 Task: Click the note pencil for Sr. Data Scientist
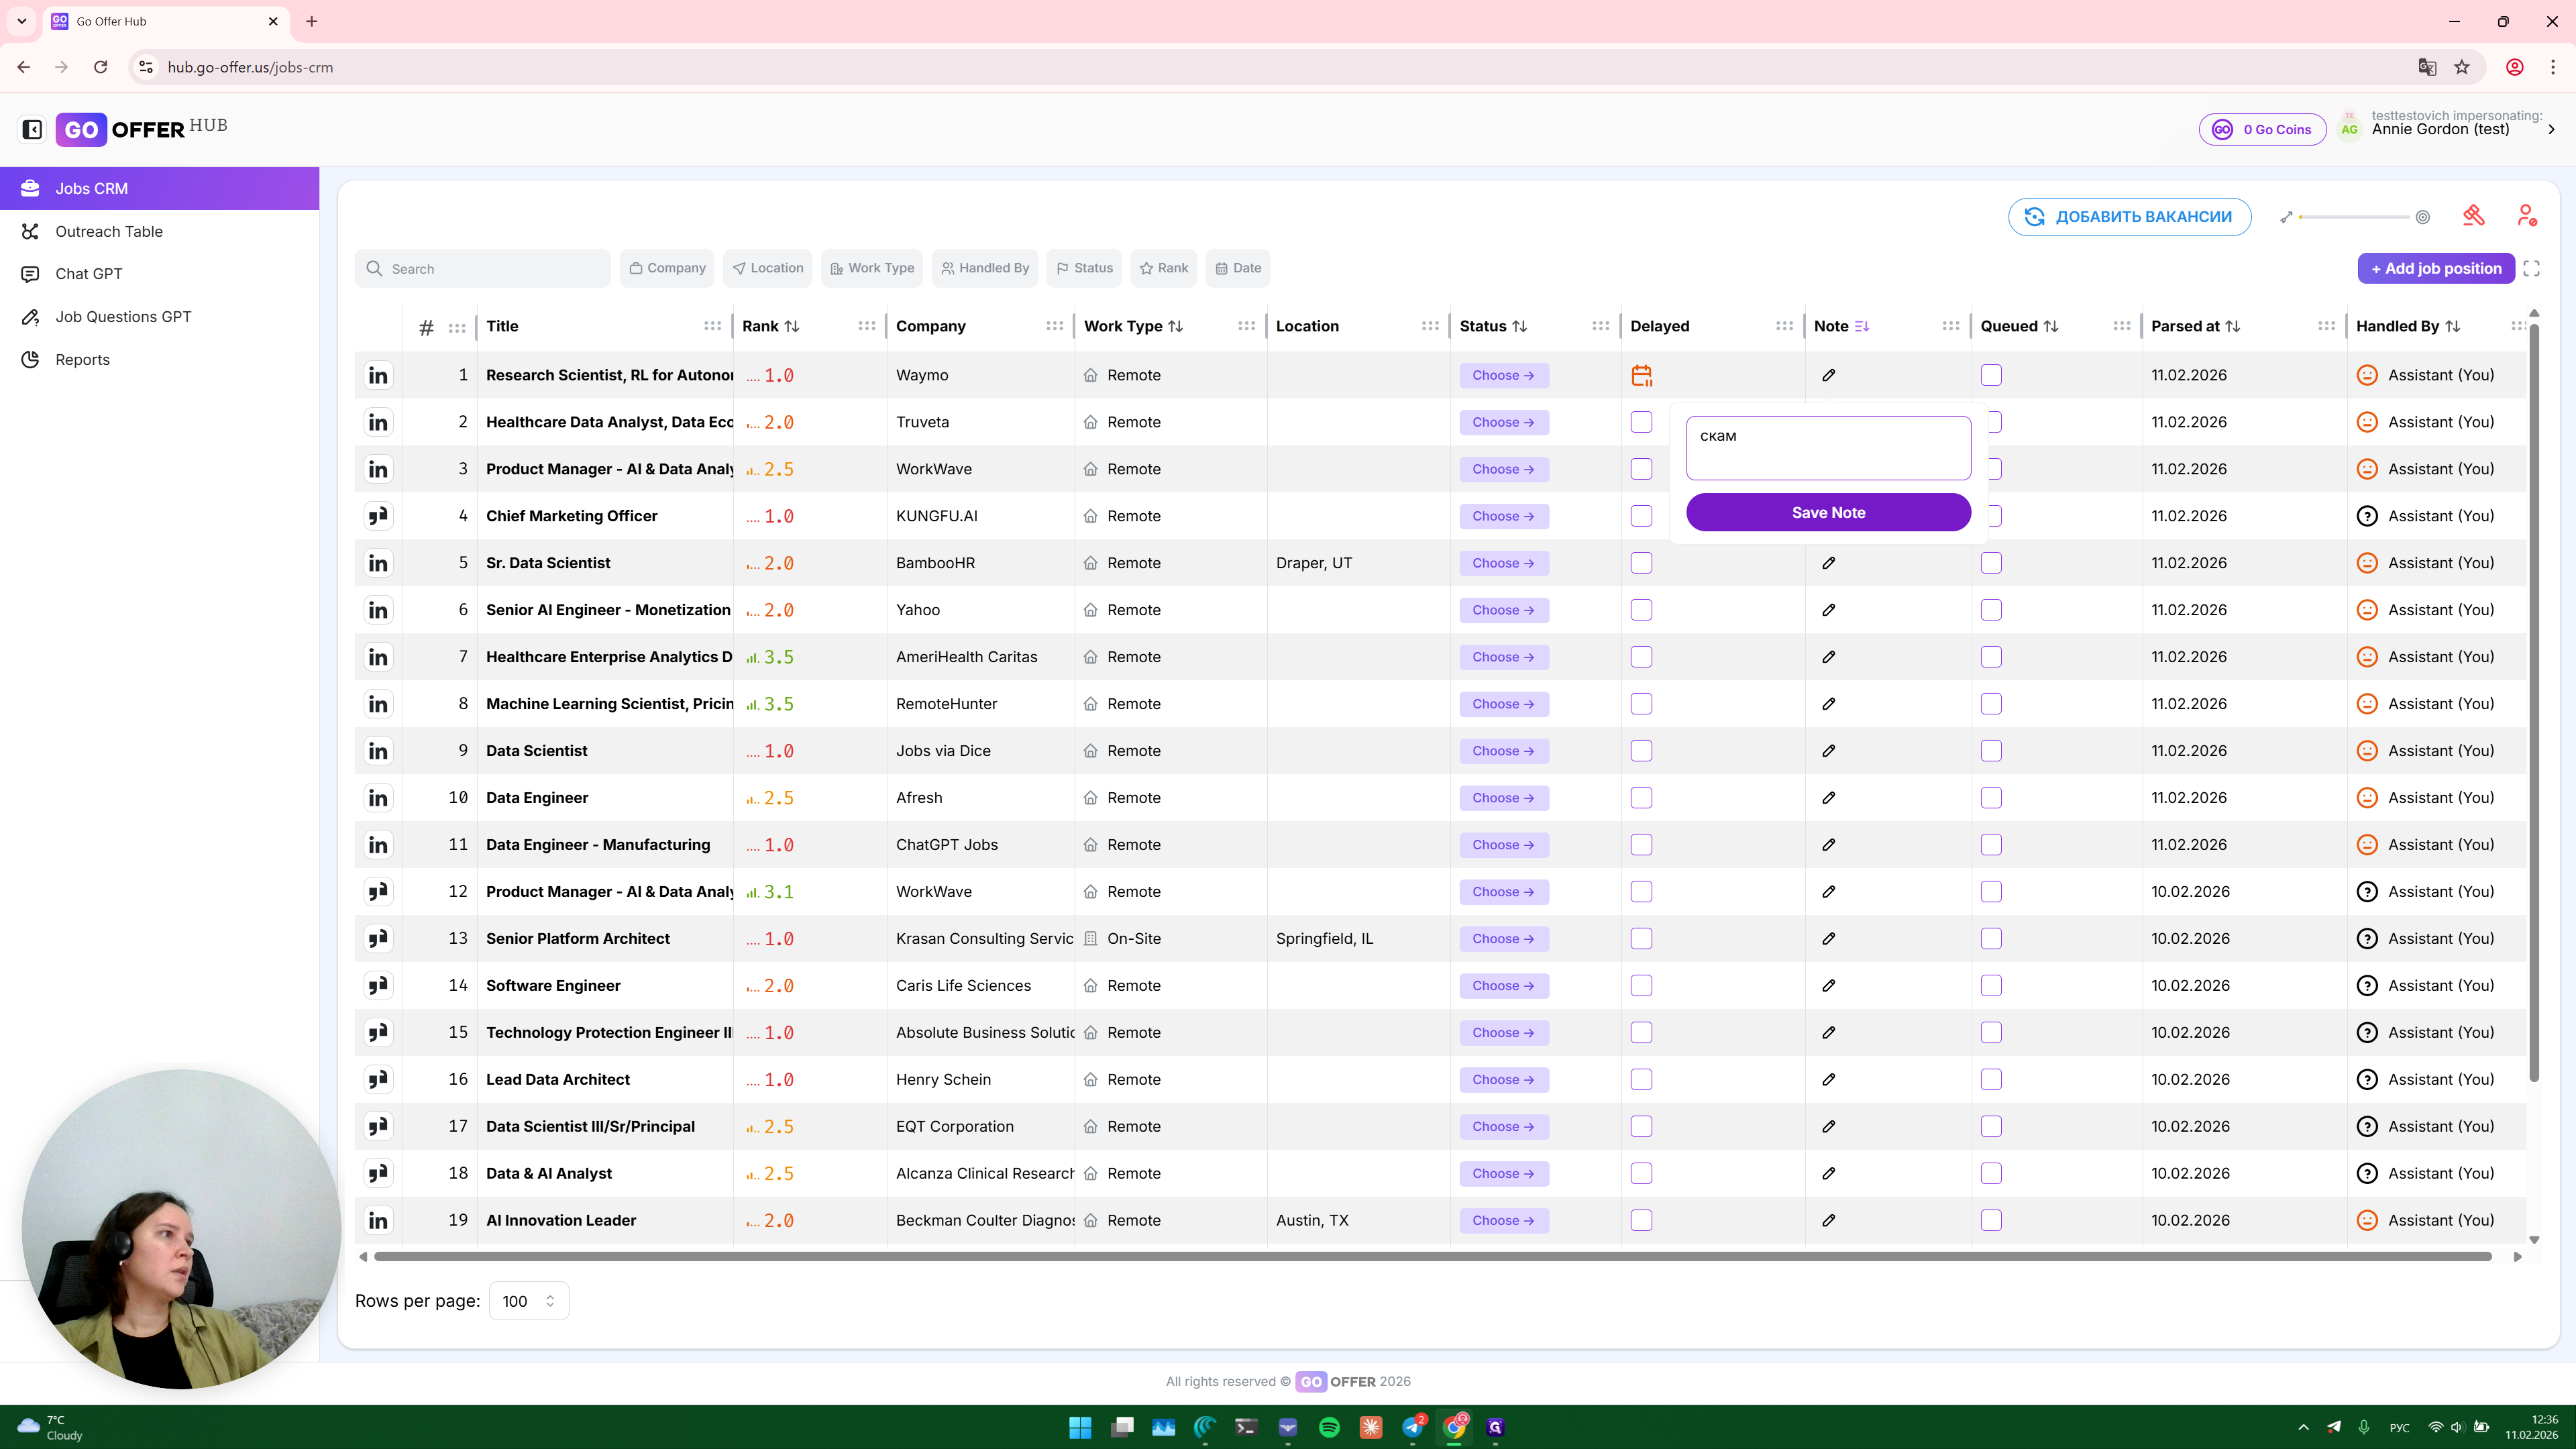pos(1828,563)
